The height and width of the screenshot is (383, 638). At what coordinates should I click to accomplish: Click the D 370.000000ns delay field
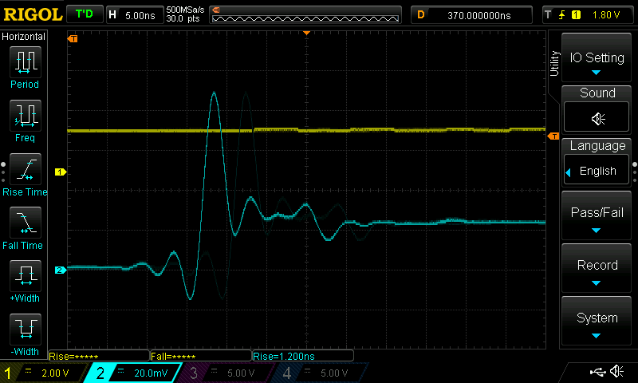[471, 15]
